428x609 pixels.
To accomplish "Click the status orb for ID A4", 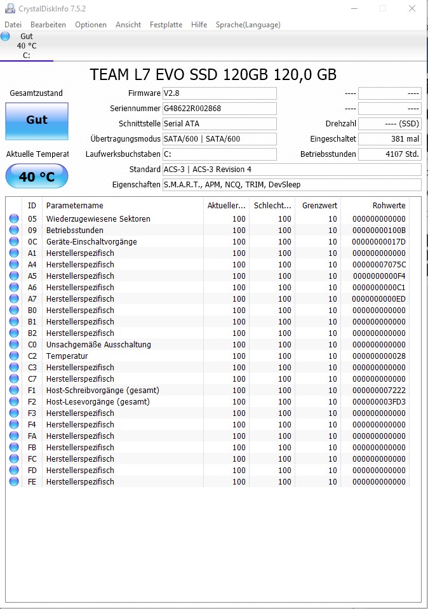I will coord(14,265).
